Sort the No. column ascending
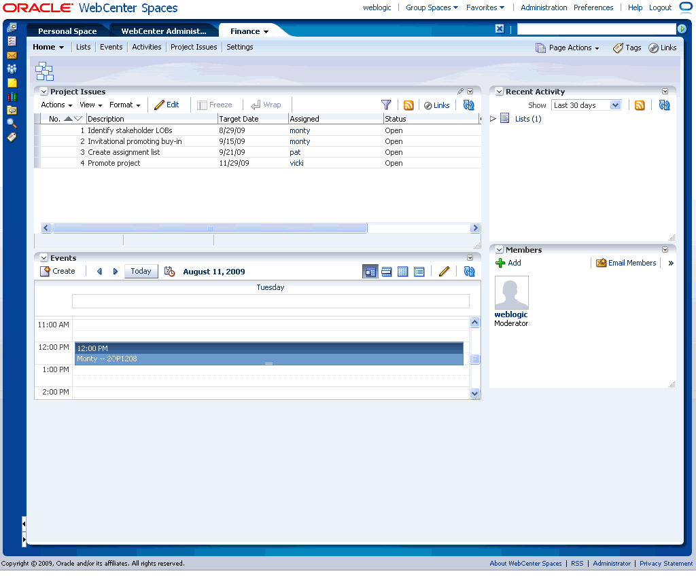696x582 pixels. pos(68,118)
